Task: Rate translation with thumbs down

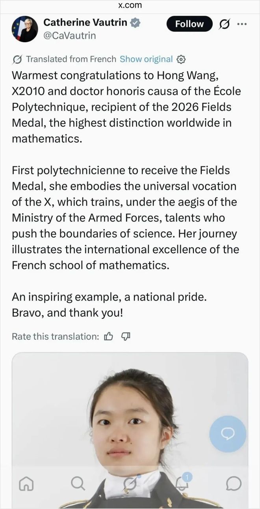Action: pos(125,336)
